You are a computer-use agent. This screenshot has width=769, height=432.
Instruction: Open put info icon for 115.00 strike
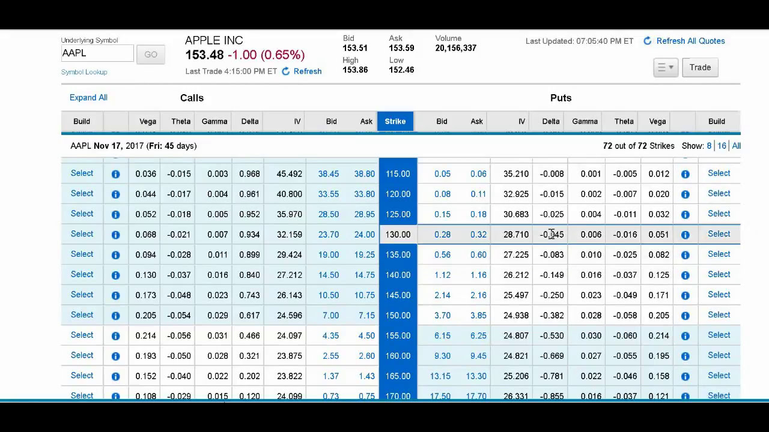[x=685, y=174]
